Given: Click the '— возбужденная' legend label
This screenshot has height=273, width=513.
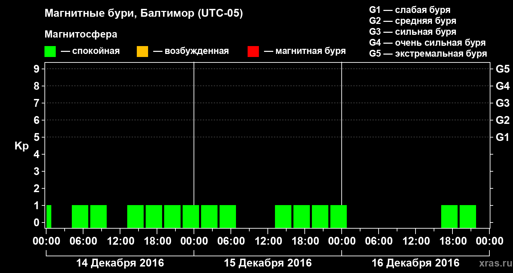Looking at the screenshot, I should 191,51.
